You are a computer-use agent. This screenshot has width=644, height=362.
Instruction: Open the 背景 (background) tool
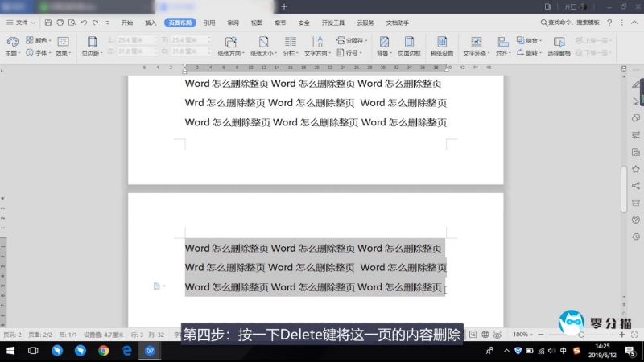tap(384, 45)
